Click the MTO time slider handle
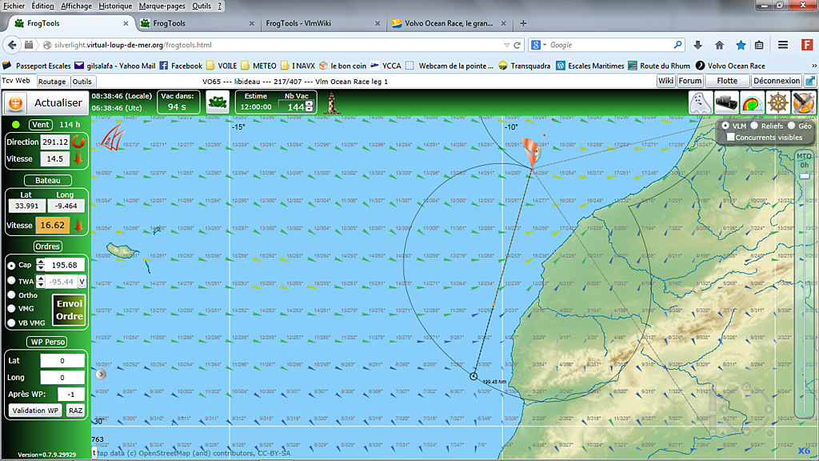 tap(805, 176)
